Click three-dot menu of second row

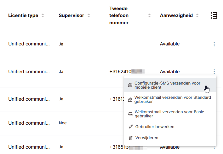(x=214, y=72)
